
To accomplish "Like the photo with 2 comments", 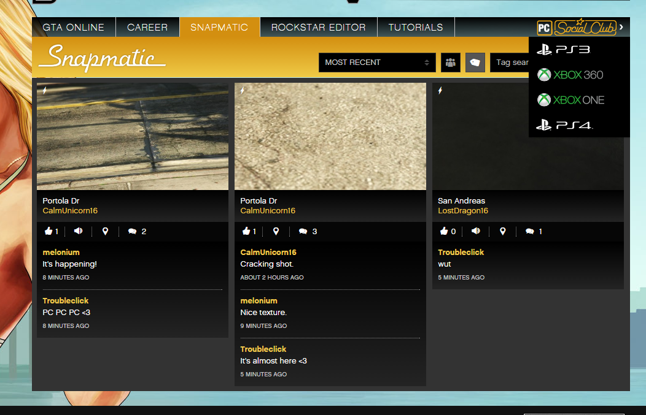I will (x=49, y=231).
